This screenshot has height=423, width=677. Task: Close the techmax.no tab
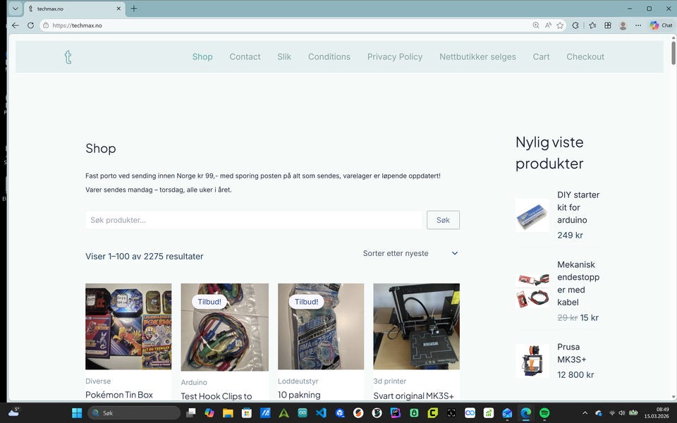(118, 8)
